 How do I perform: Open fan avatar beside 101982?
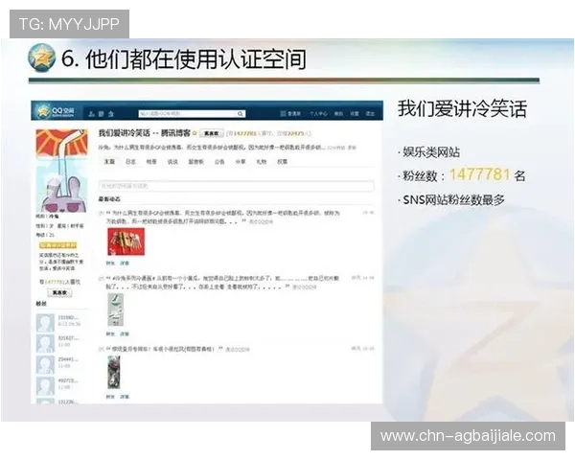tap(45, 322)
